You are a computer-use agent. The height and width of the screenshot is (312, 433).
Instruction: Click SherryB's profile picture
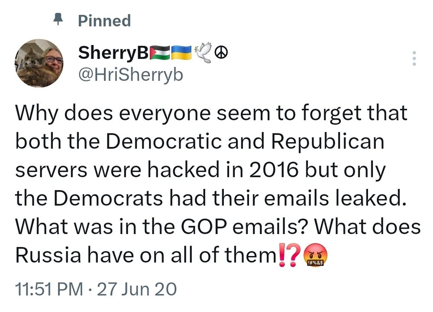pyautogui.click(x=39, y=63)
